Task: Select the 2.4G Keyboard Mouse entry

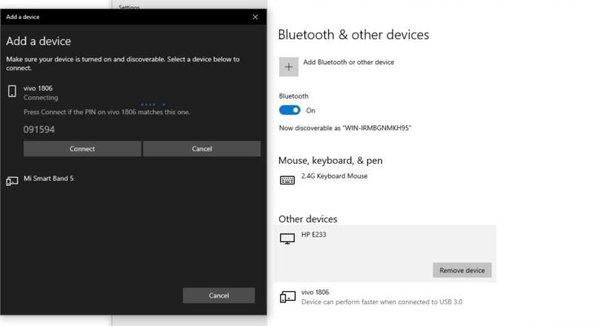Action: [x=335, y=176]
